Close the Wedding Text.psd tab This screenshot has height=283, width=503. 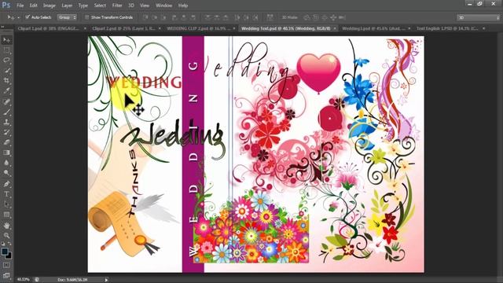click(335, 28)
